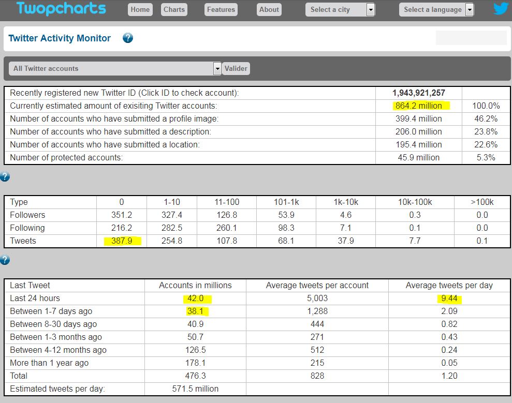
Task: Select the 126.5 accounts value
Action: click(195, 350)
